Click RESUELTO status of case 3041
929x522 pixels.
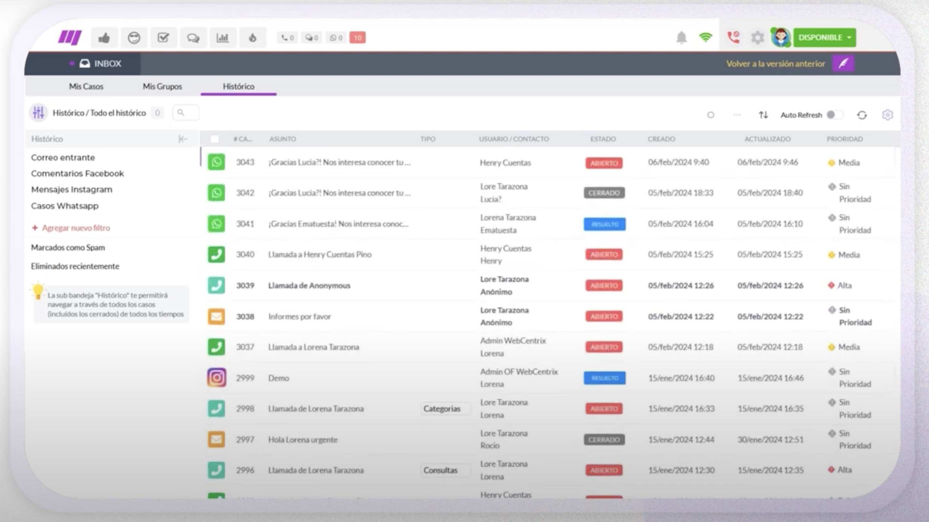click(x=605, y=224)
